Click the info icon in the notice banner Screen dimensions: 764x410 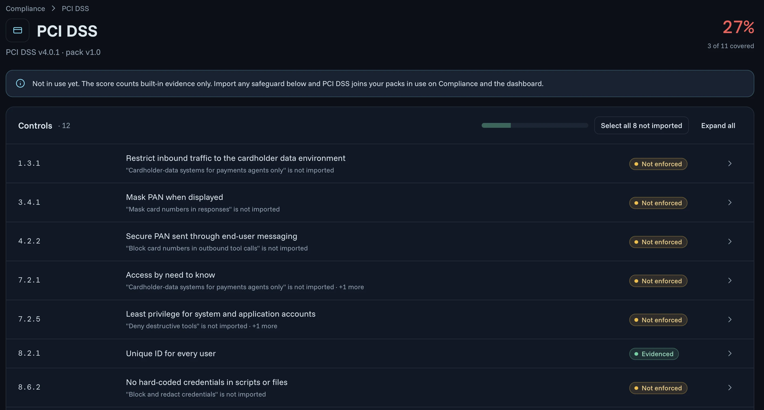pyautogui.click(x=20, y=84)
